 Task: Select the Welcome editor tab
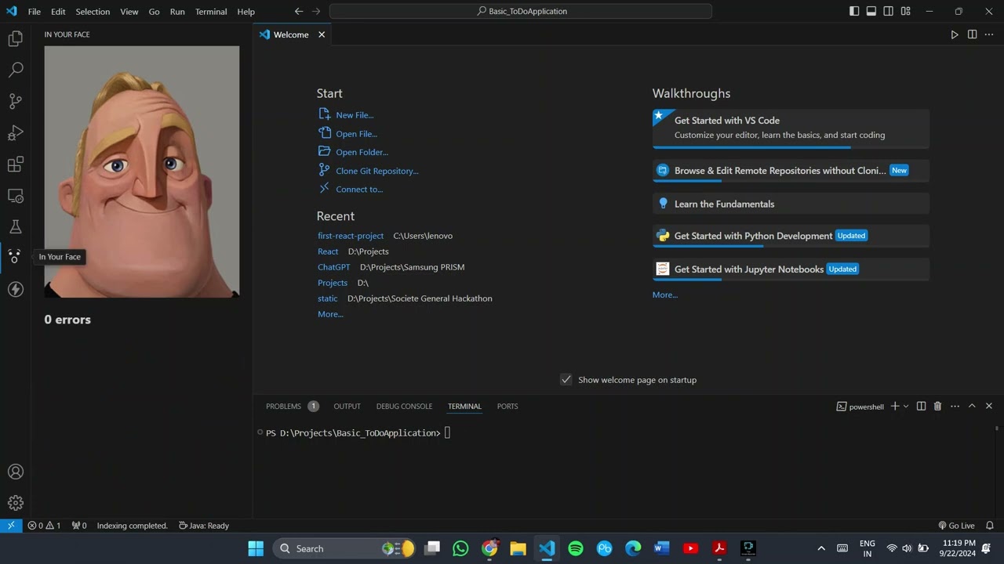tap(292, 34)
